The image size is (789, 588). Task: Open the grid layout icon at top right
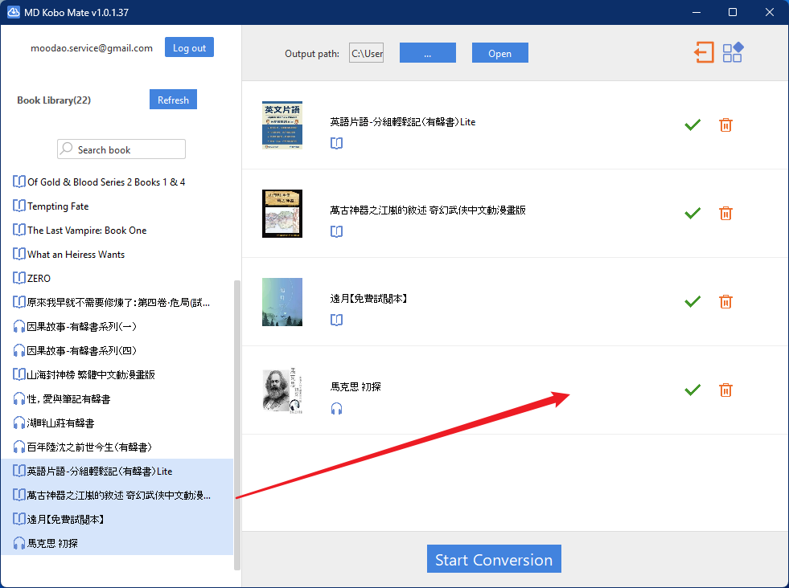[732, 53]
